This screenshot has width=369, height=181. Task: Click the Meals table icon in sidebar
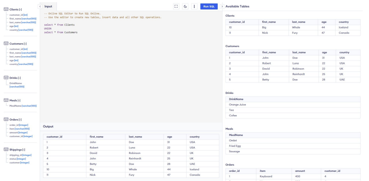pos(6,101)
